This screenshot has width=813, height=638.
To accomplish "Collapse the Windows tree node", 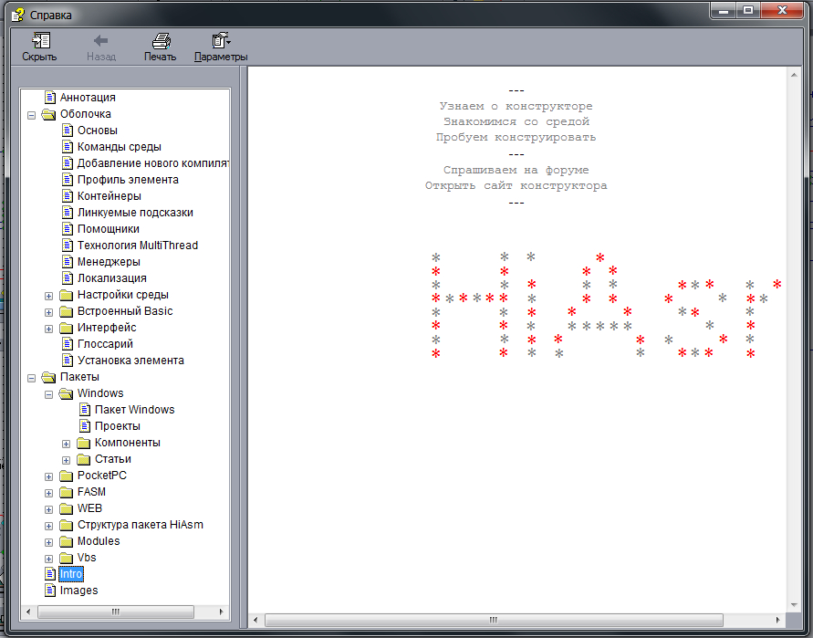I will point(48,394).
